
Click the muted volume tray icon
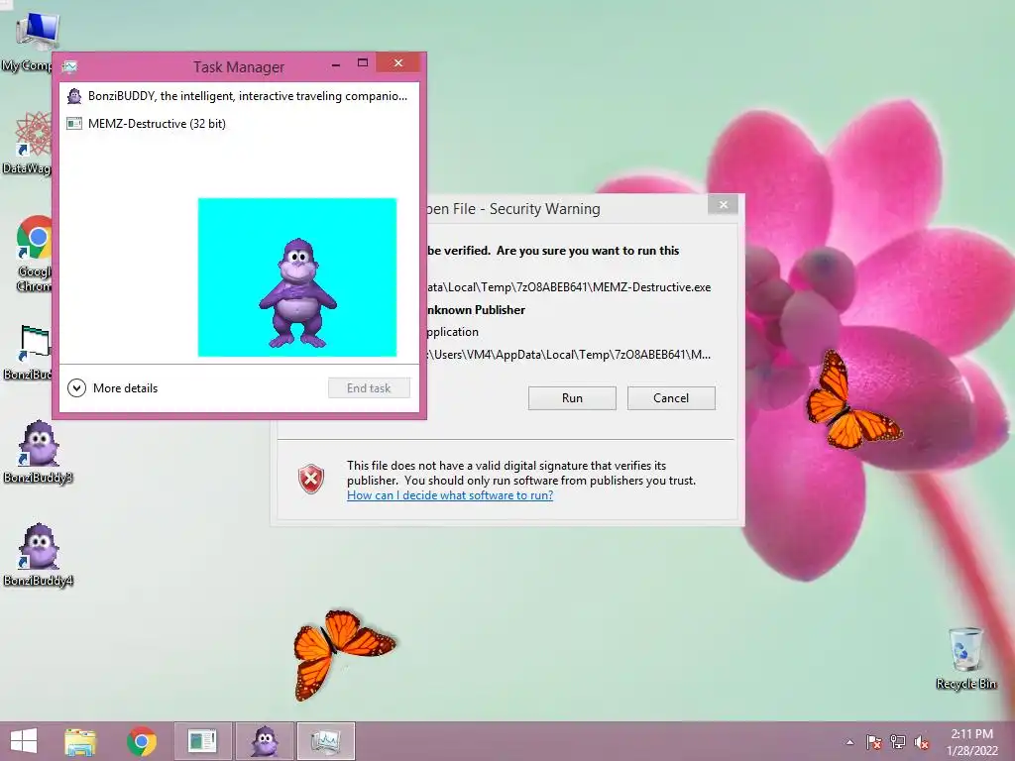coord(922,742)
